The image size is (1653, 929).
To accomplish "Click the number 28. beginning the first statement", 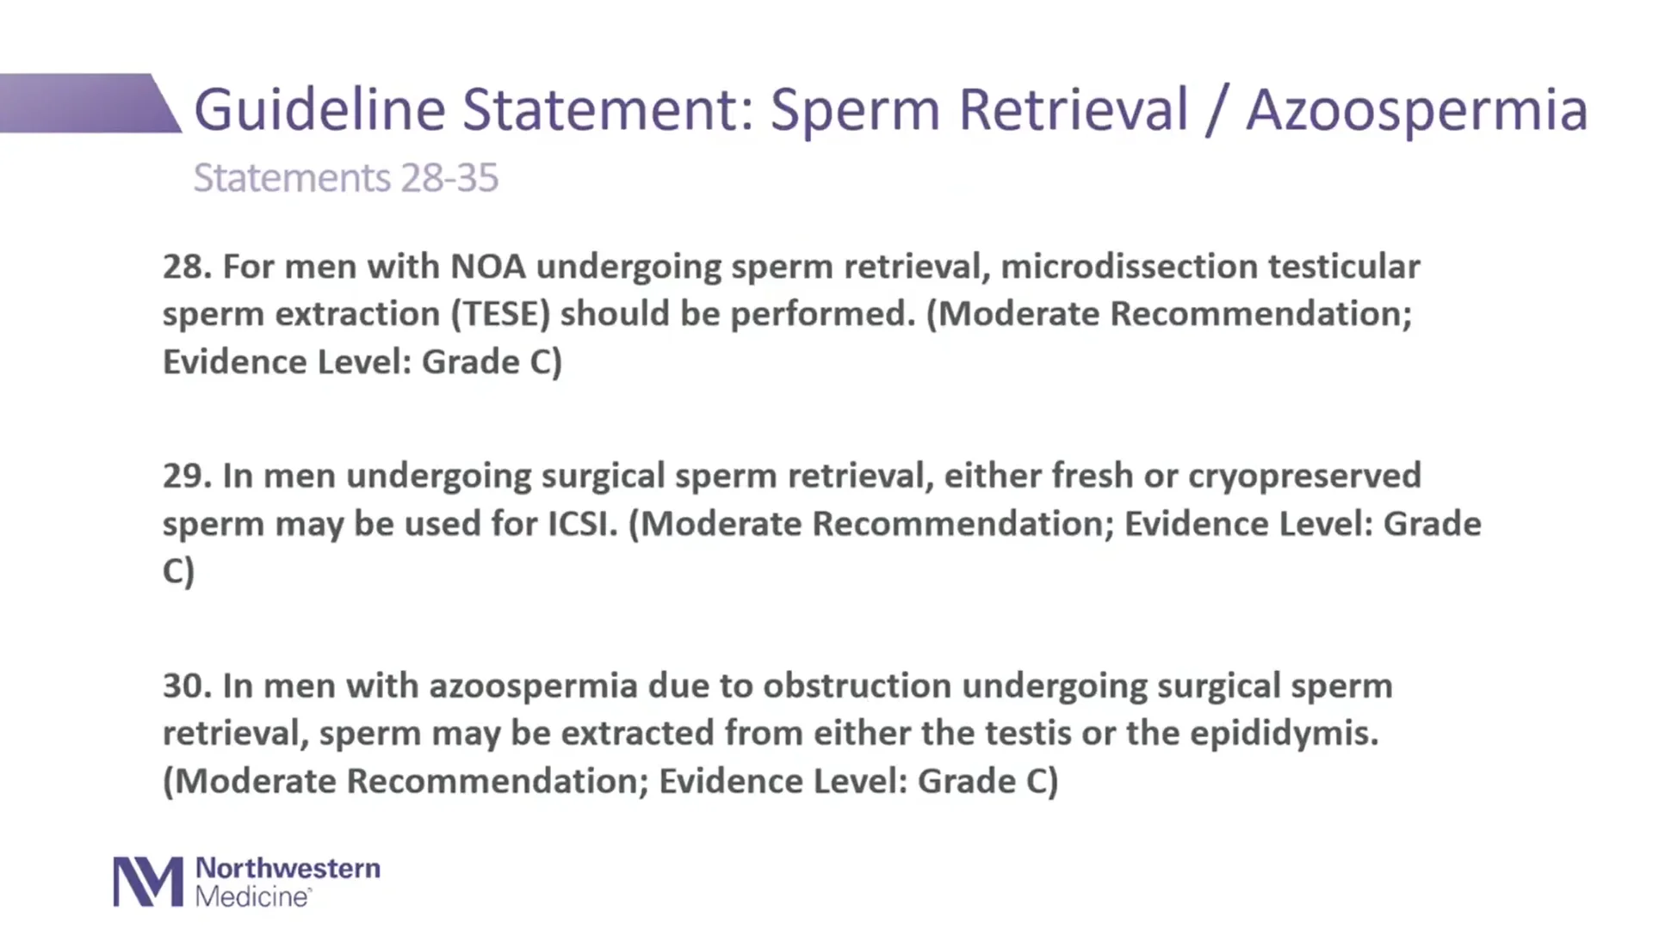I will coord(188,267).
